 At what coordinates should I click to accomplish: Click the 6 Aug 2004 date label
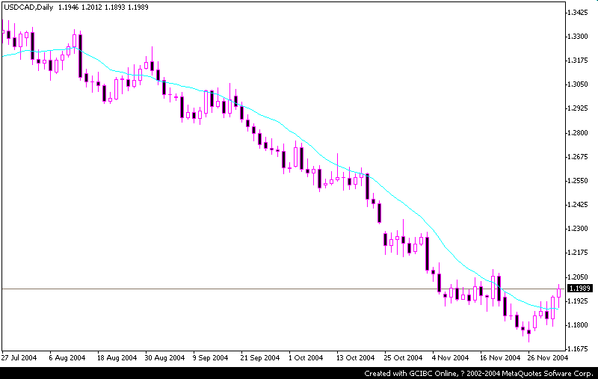tap(67, 358)
